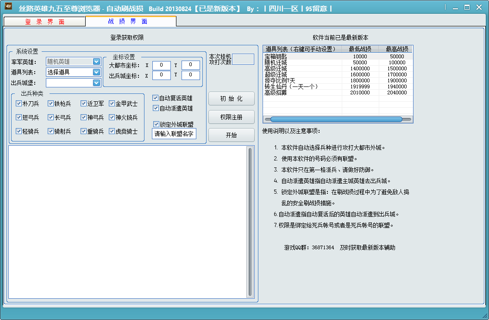Screen dimensions: 489x320
Task: Click the 最高战损 column header
Action: point(397,49)
